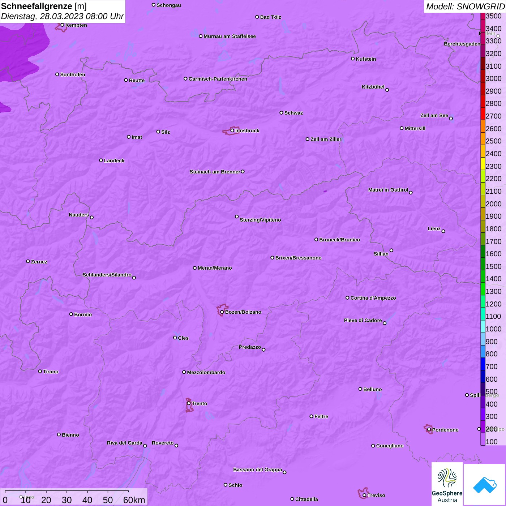Click the Sterzing/Vipiteno label
Viewport: 506px width, 506px height.
click(260, 220)
